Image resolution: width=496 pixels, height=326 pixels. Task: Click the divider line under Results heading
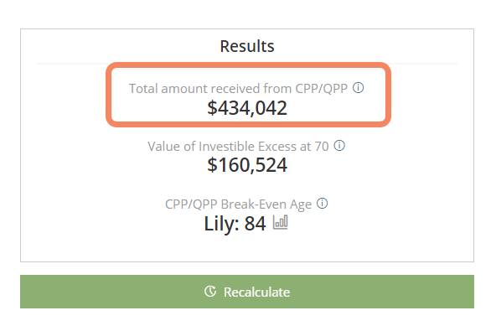pos(247,64)
